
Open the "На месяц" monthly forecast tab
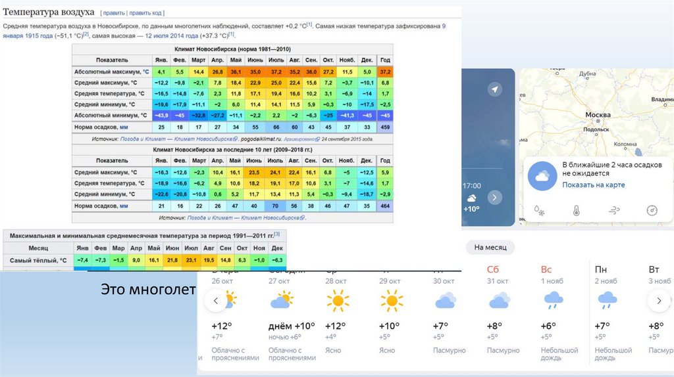(x=490, y=248)
